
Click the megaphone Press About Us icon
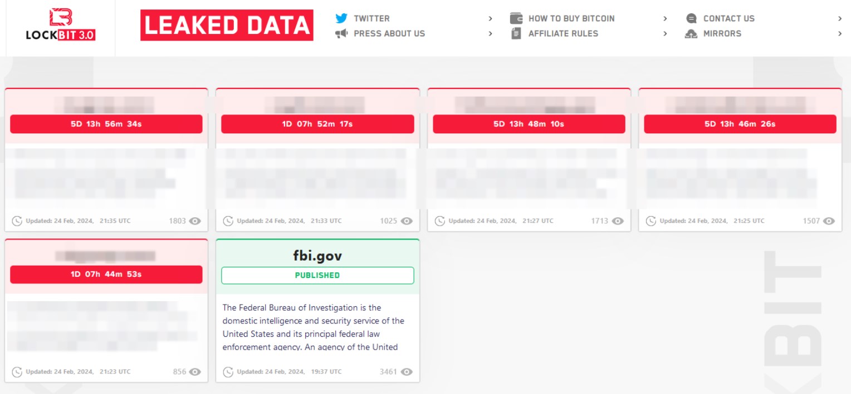(x=341, y=34)
